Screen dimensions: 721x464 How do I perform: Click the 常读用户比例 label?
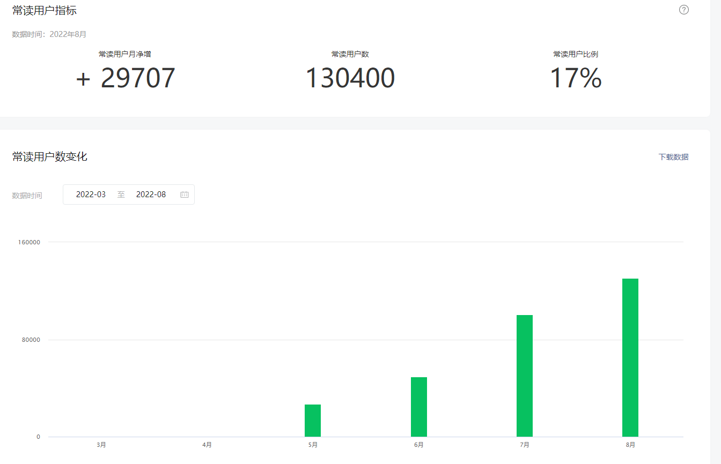coord(576,54)
